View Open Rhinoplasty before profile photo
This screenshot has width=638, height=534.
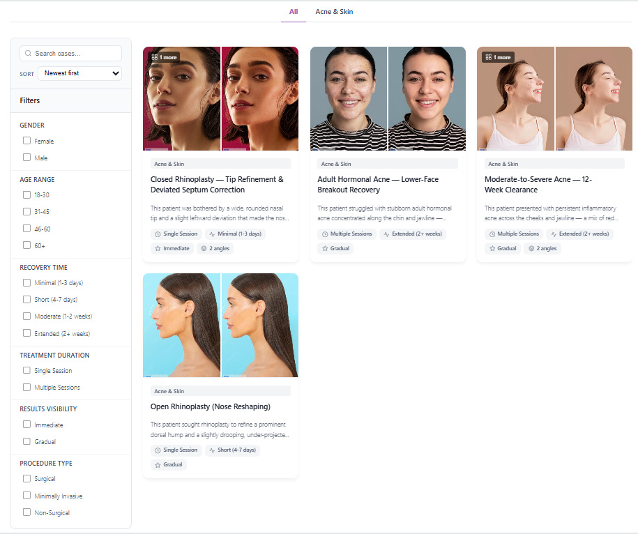(181, 325)
